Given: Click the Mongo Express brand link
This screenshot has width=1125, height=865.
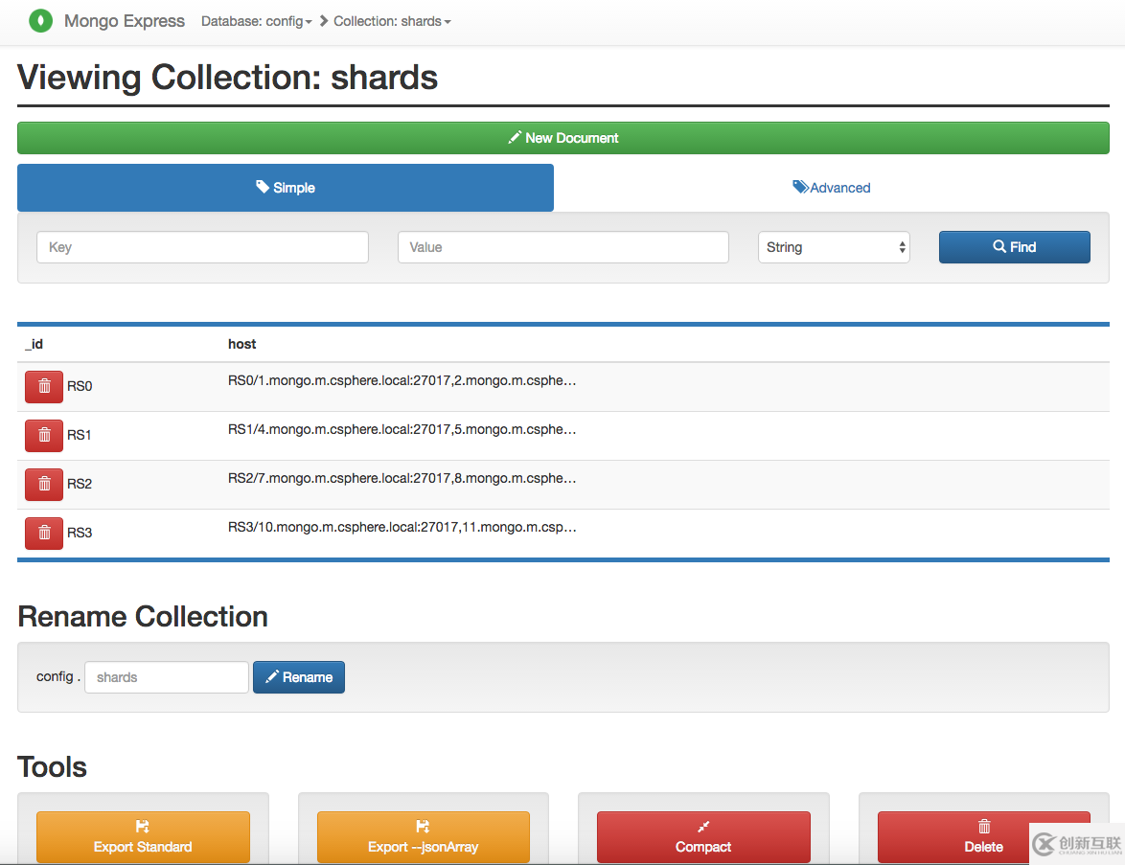Looking at the screenshot, I should (125, 21).
